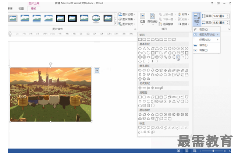Screen dimensions: 235x156
Task: Pick the rectangular callout shape
Action: pos(140,128)
